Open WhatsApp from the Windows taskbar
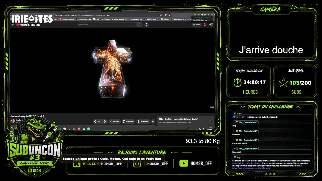The image size is (322, 181). pos(89,129)
